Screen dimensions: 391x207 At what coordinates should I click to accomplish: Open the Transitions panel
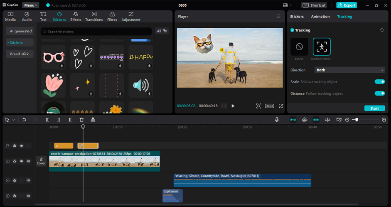click(x=94, y=17)
